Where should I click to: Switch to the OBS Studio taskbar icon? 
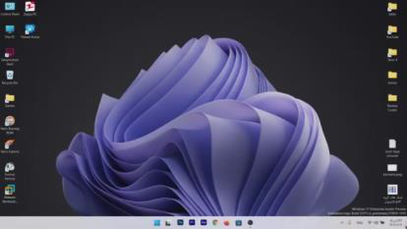pyautogui.click(x=250, y=223)
